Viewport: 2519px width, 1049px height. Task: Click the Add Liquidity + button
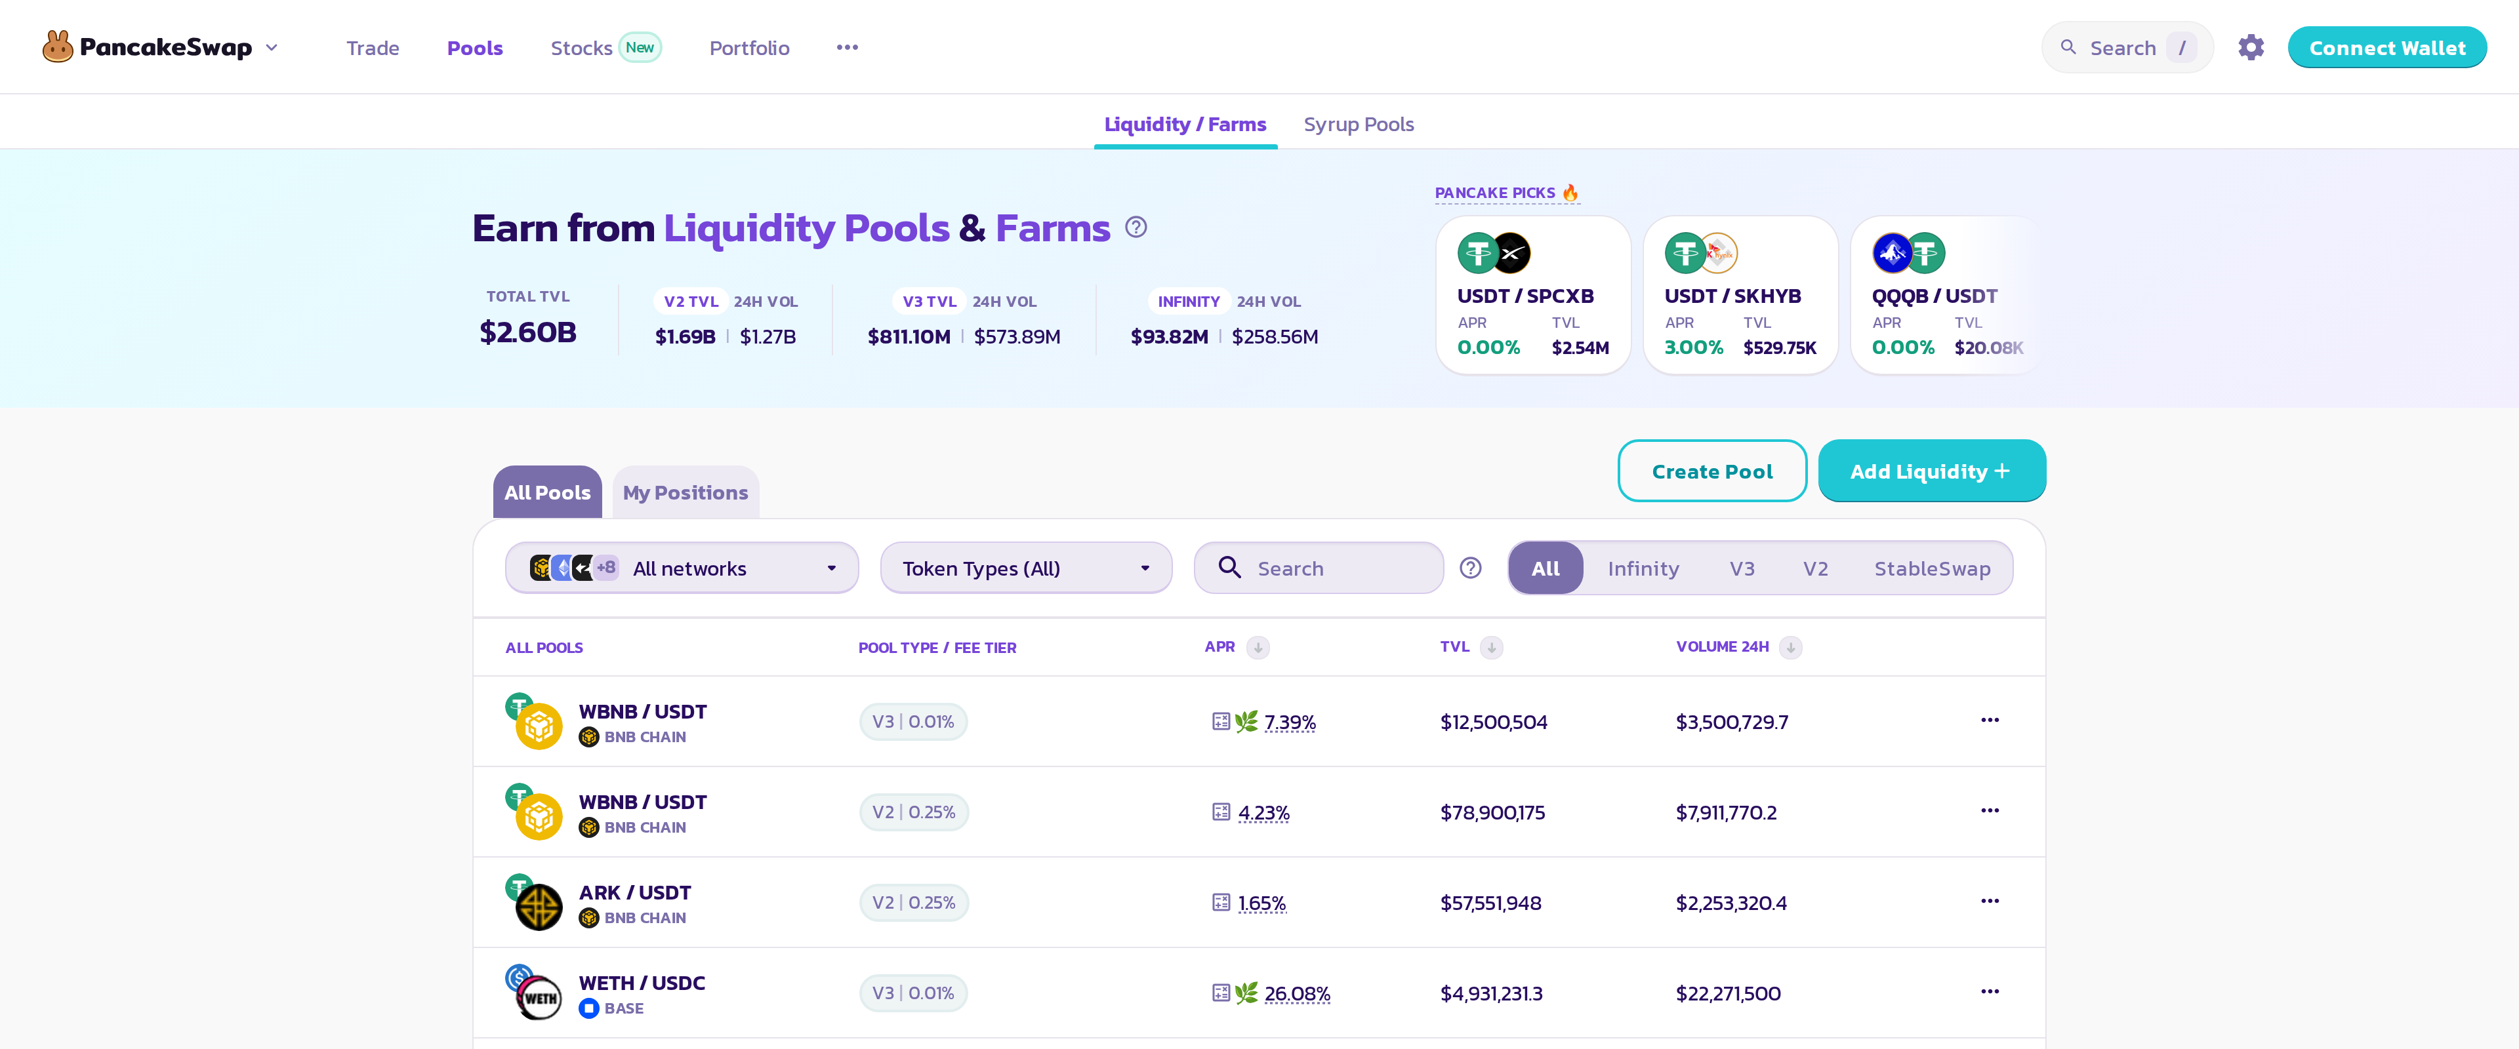click(1931, 470)
